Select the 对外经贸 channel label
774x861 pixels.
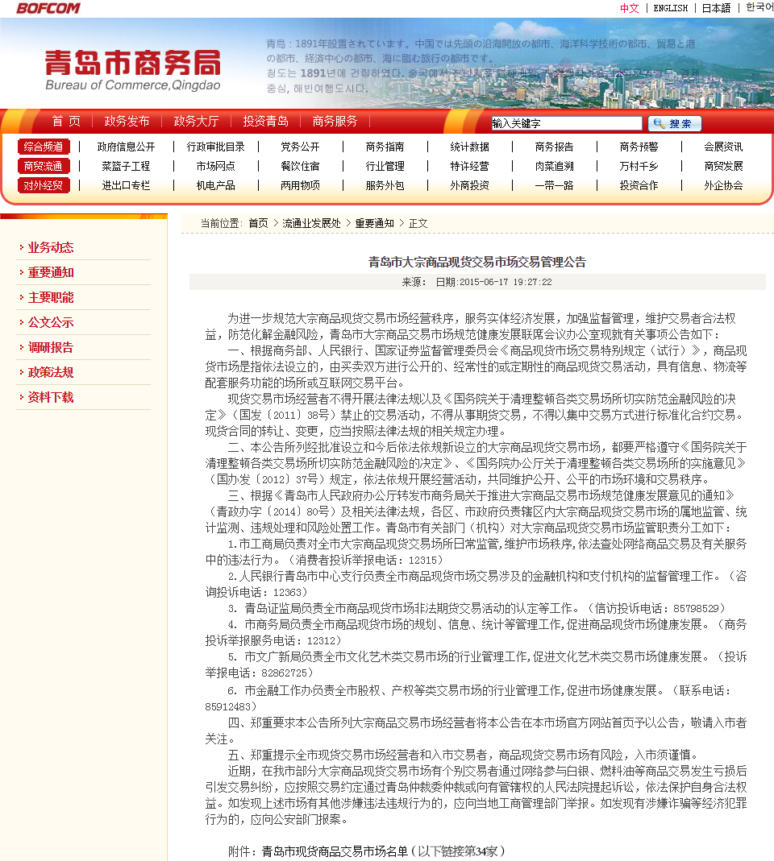coord(44,185)
